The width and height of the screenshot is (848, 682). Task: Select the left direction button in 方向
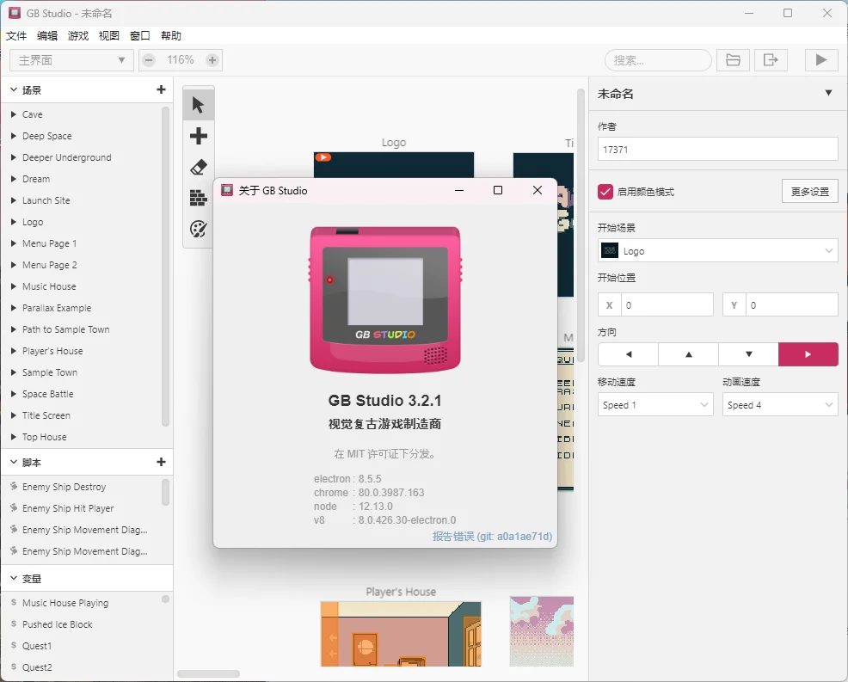point(627,353)
